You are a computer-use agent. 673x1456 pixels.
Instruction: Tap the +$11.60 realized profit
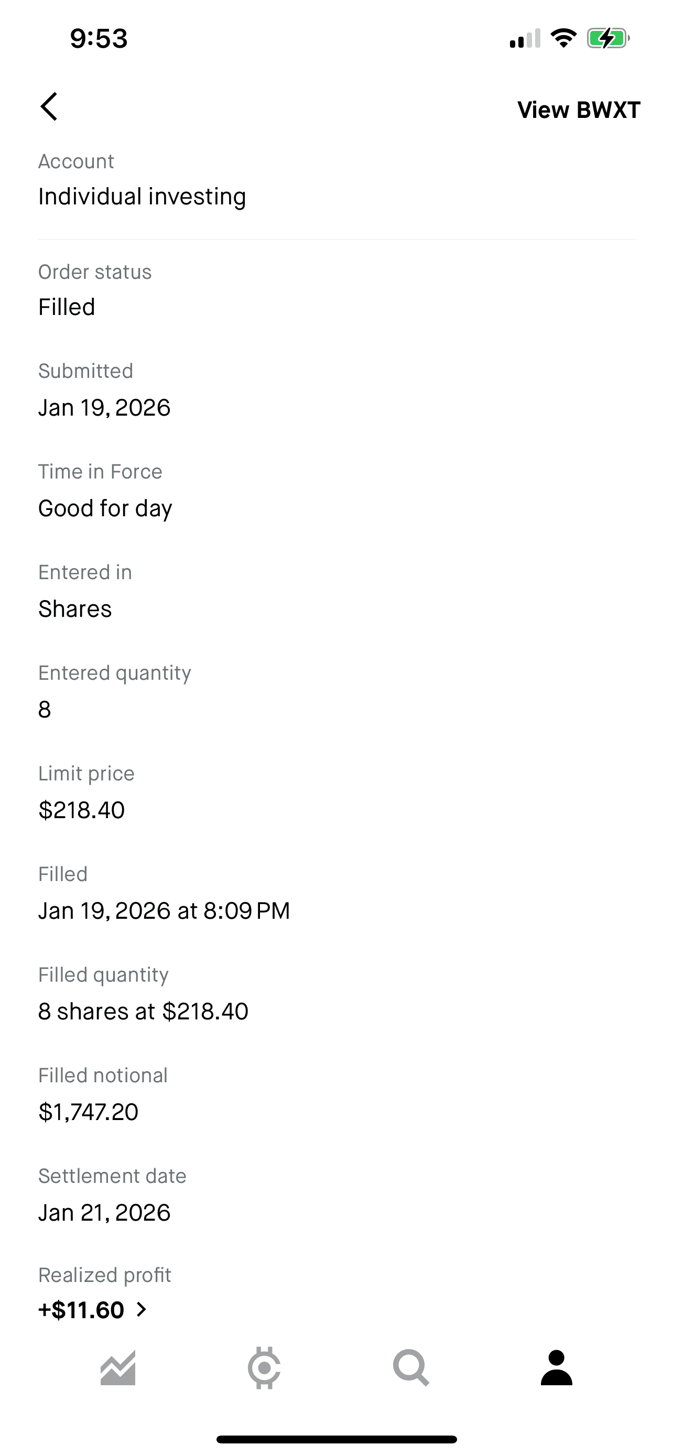[81, 1310]
